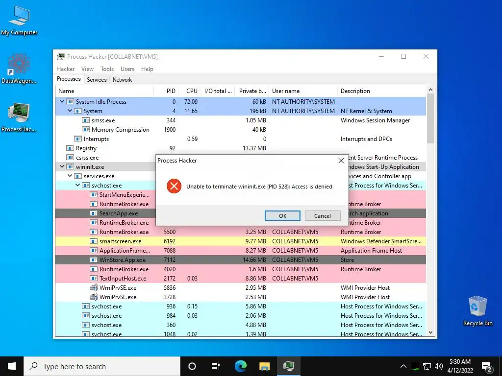Click the StartMenuExperience process icon

(94, 195)
